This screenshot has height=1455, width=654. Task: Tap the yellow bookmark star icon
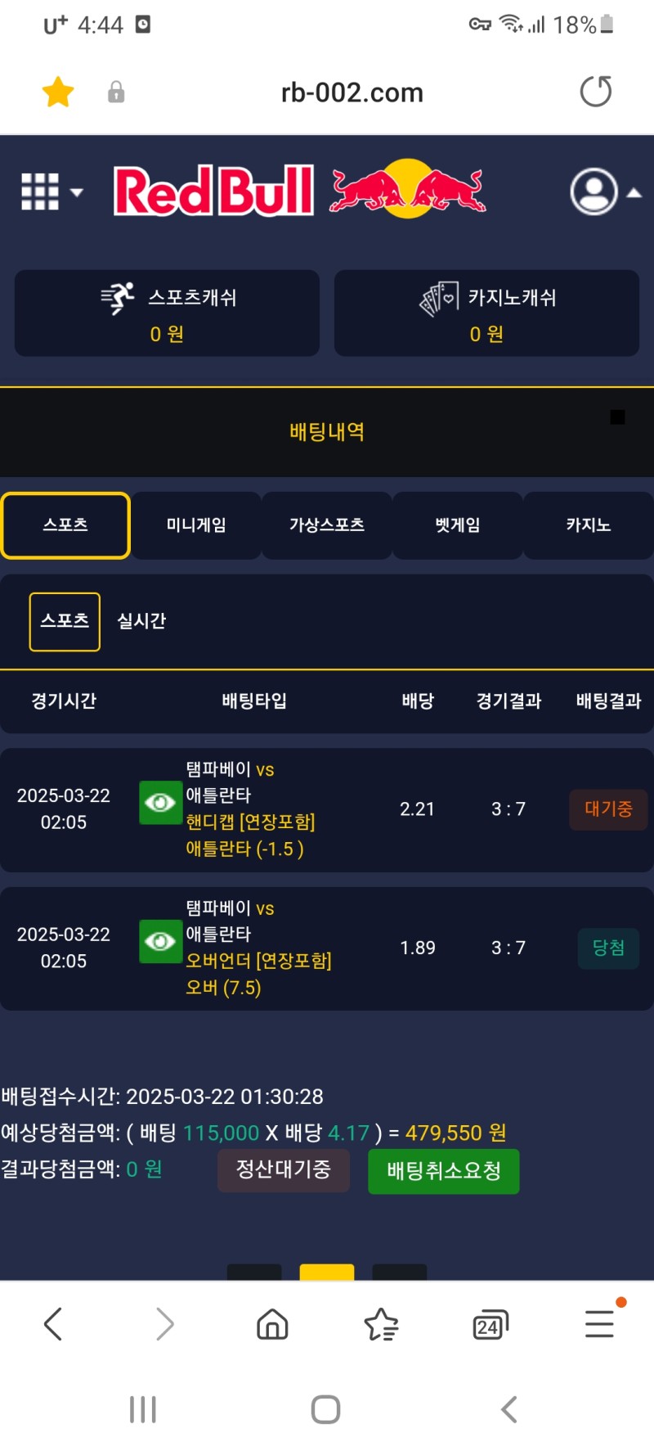(58, 92)
